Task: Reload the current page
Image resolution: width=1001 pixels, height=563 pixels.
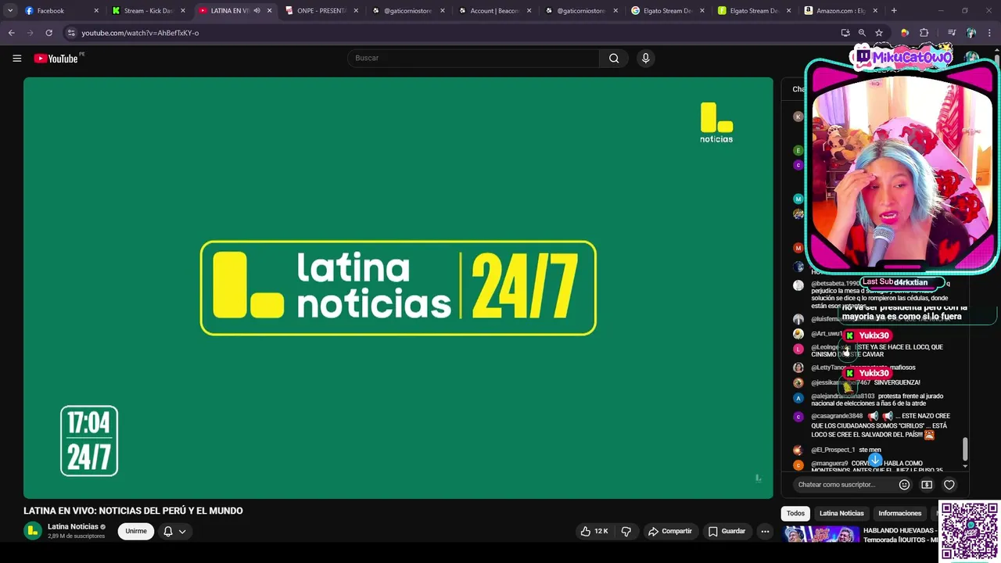Action: point(48,33)
